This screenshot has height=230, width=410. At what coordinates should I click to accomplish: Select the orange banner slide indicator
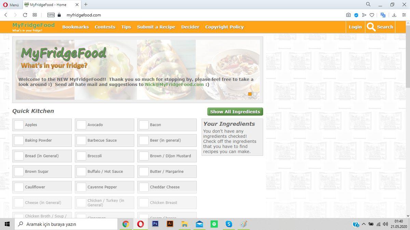[x=250, y=94]
